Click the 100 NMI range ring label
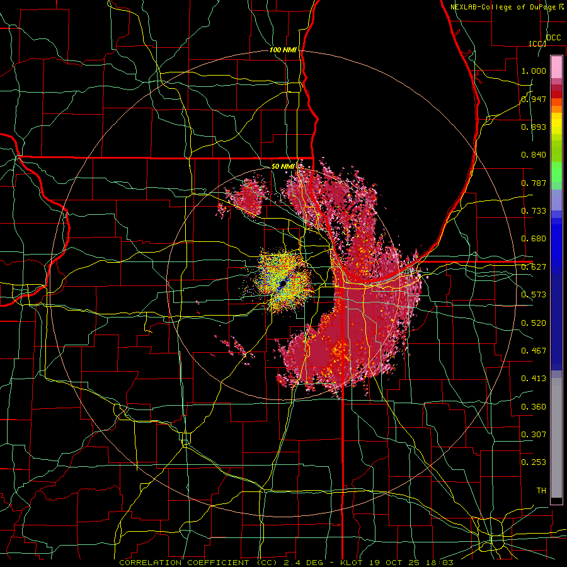 (283, 50)
